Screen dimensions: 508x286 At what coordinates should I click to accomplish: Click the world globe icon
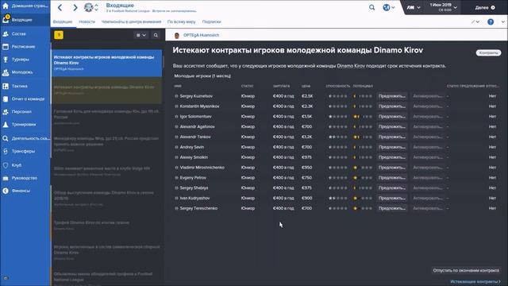coord(387,7)
